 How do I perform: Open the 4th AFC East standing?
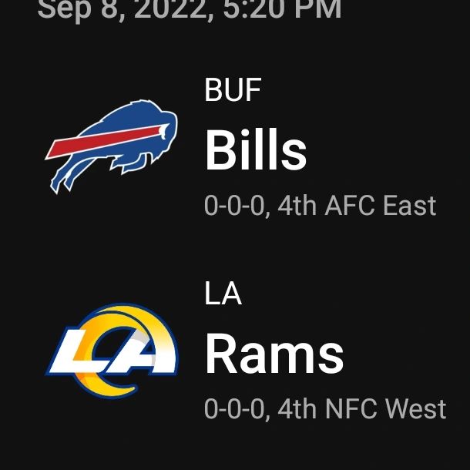tap(356, 206)
